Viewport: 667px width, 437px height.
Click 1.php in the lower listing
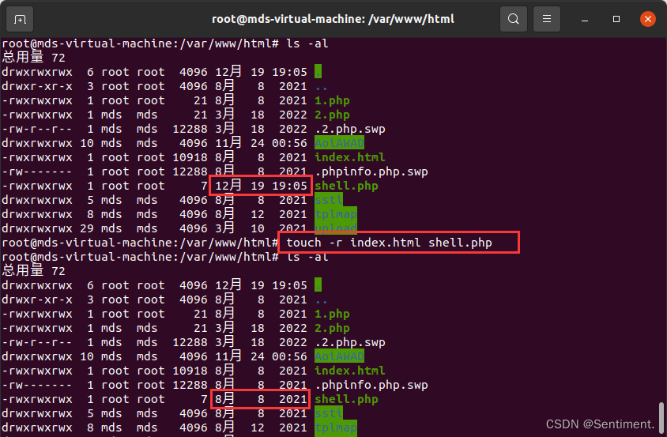point(332,314)
